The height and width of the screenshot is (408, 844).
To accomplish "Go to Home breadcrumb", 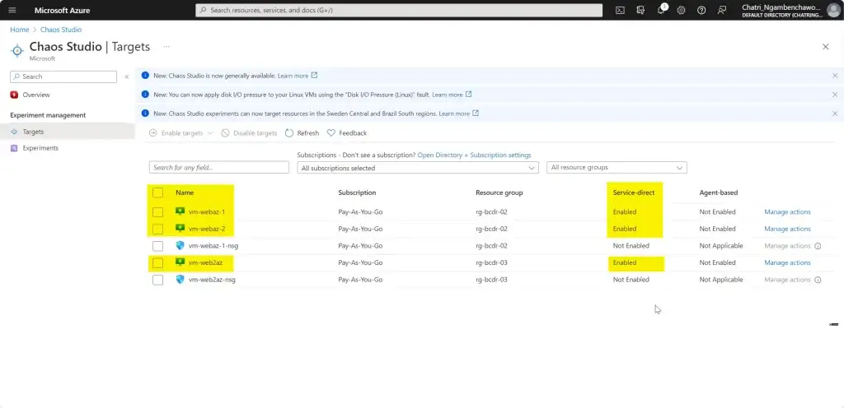I will coord(20,30).
